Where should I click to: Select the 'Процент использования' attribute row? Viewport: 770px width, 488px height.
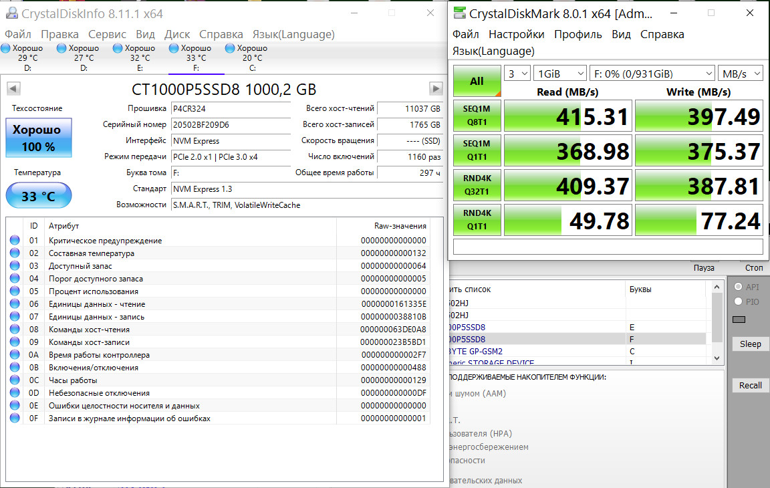(219, 291)
